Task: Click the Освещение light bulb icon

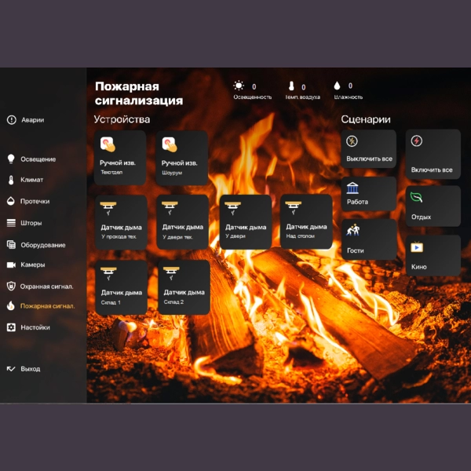Action: [x=11, y=159]
